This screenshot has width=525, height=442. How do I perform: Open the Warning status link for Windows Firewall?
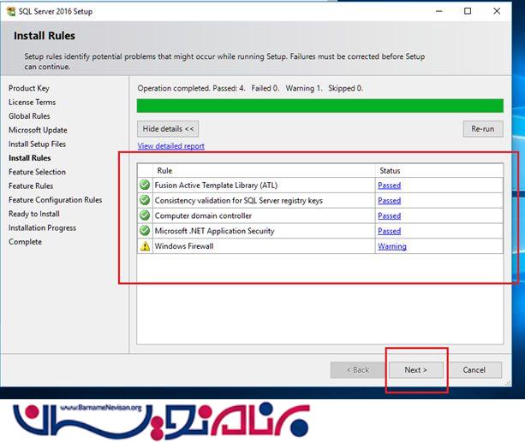[x=391, y=246]
